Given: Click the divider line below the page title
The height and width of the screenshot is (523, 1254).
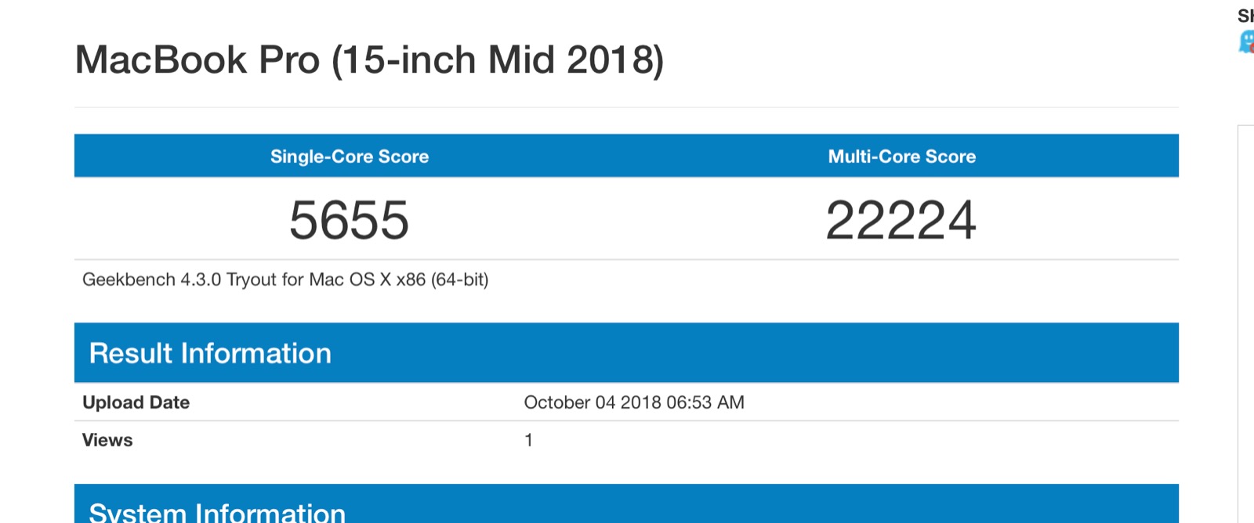Looking at the screenshot, I should tap(626, 107).
